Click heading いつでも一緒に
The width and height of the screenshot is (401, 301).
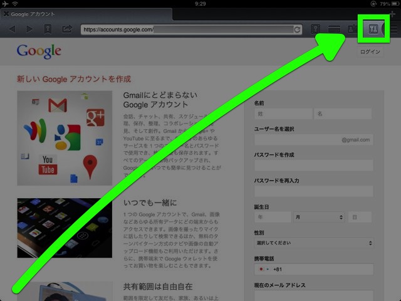150,203
